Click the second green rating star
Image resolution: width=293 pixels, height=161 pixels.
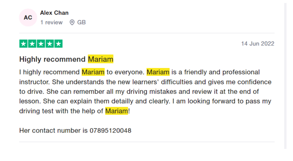pos(32,43)
